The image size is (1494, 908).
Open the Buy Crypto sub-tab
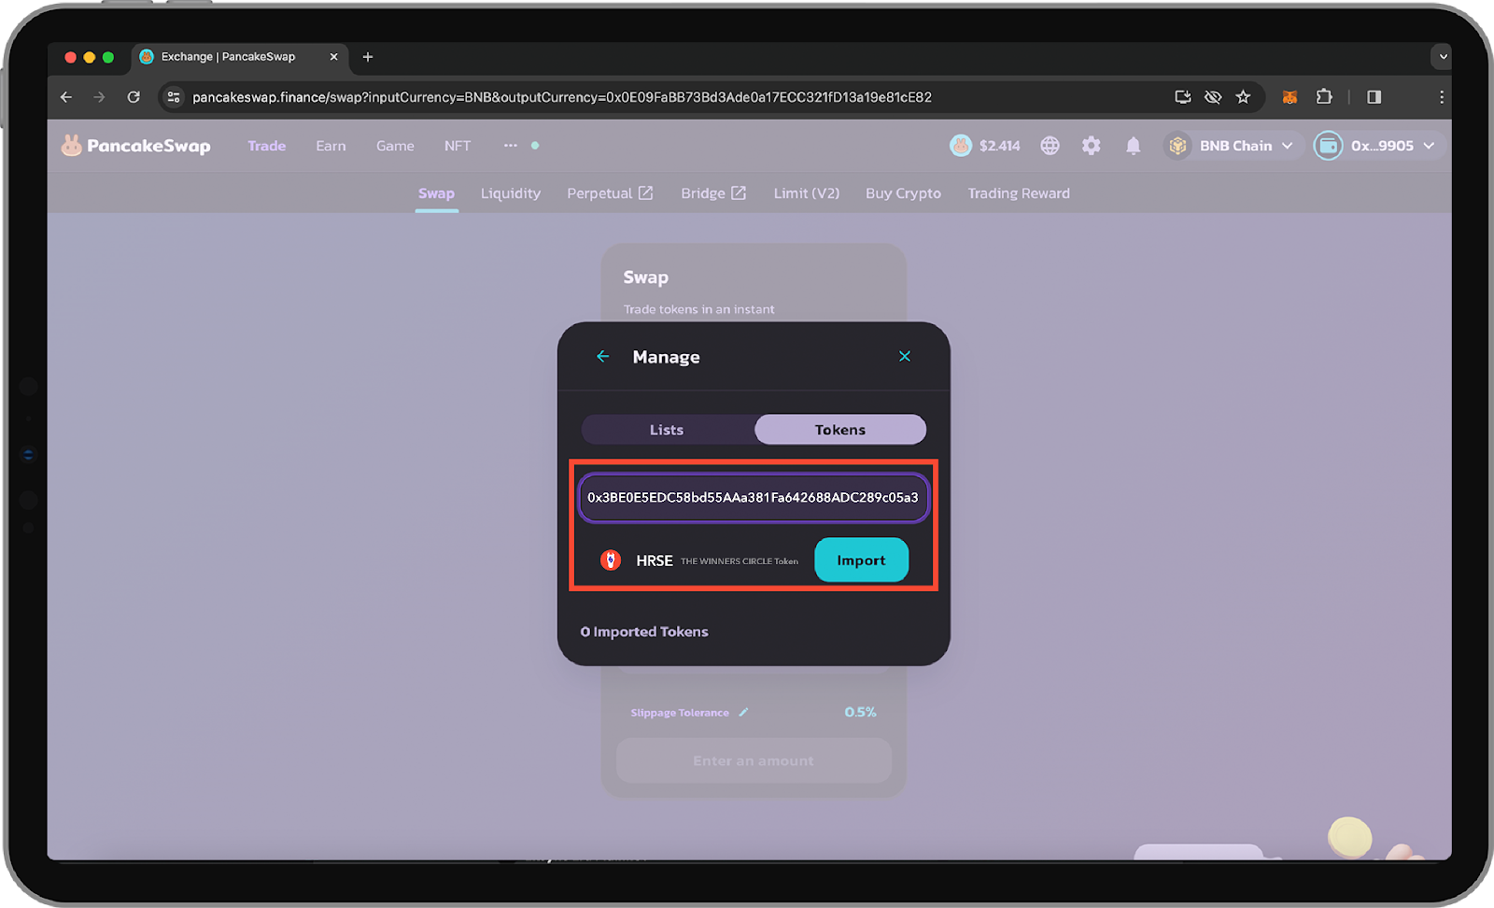point(903,193)
